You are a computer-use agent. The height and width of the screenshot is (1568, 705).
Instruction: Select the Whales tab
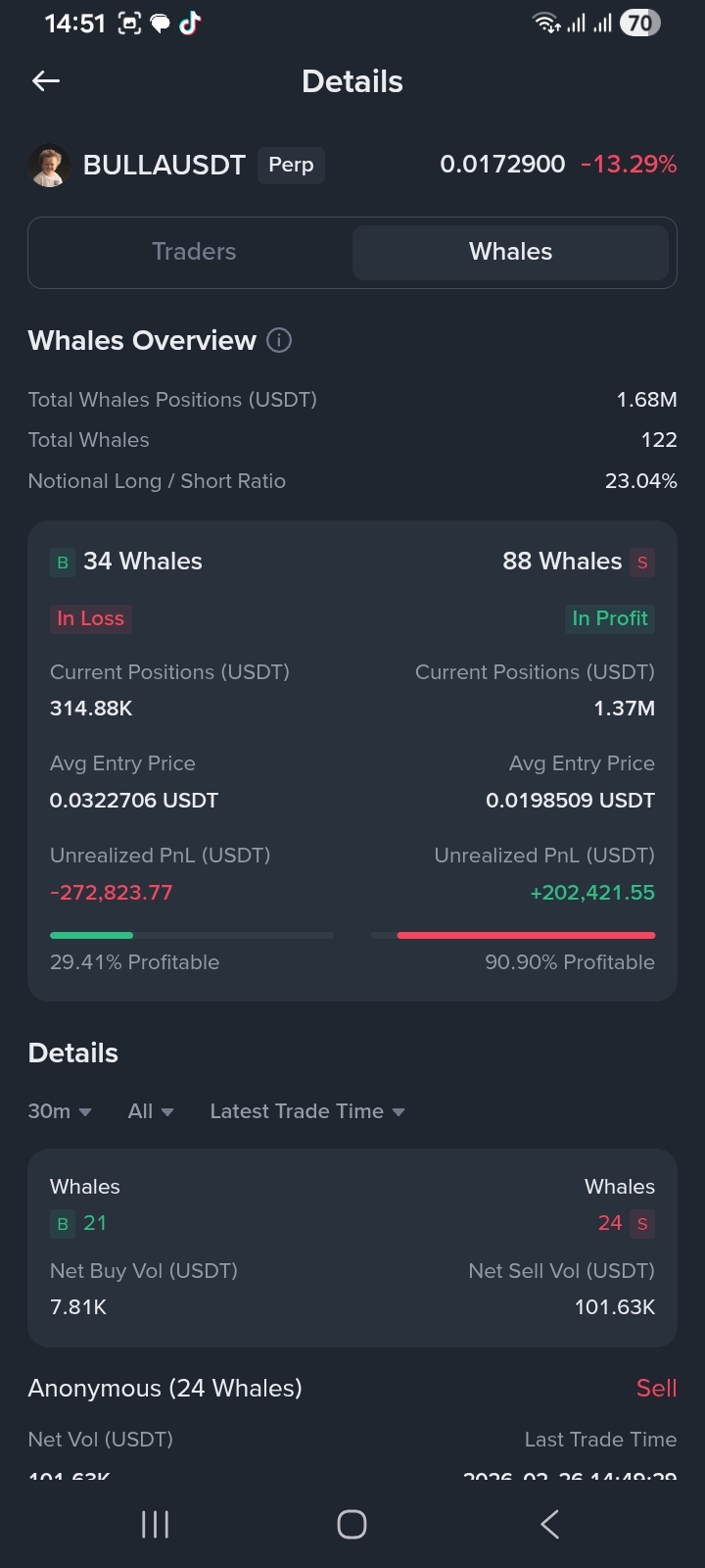[x=510, y=252]
